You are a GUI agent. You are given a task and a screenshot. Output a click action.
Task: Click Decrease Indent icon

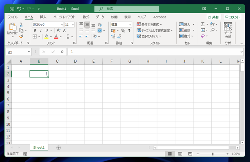coord(81,36)
